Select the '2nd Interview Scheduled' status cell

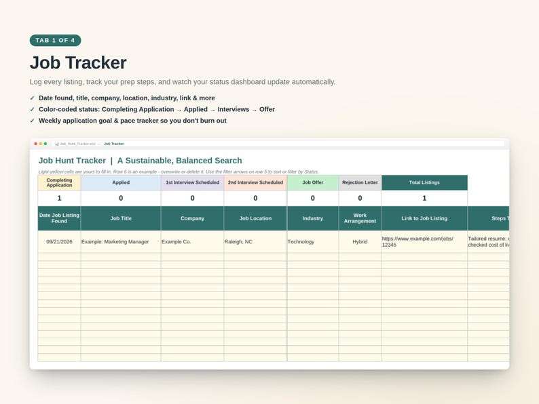tap(255, 182)
